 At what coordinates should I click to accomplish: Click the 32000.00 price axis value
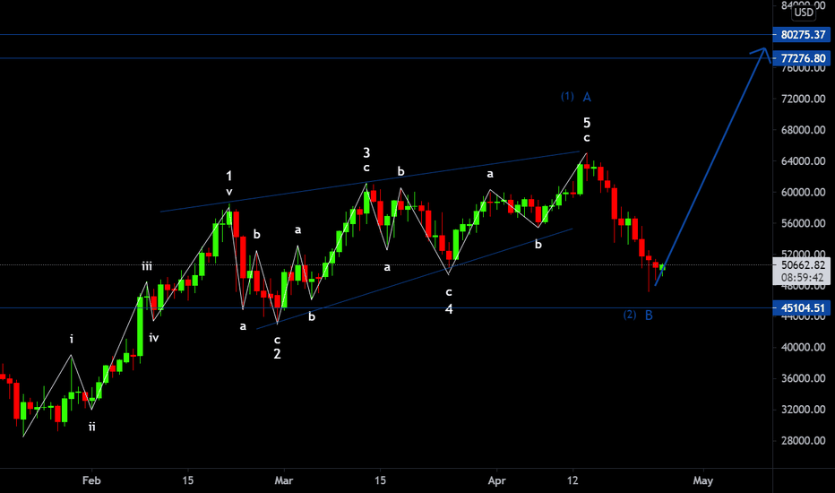click(x=803, y=410)
